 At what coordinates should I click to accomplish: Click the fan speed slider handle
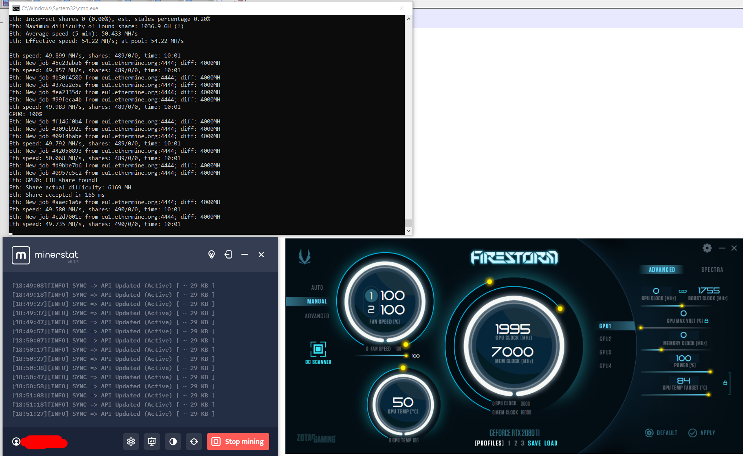[x=406, y=356]
